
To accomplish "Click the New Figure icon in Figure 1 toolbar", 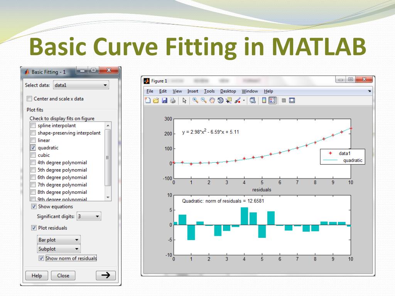I will point(148,101).
